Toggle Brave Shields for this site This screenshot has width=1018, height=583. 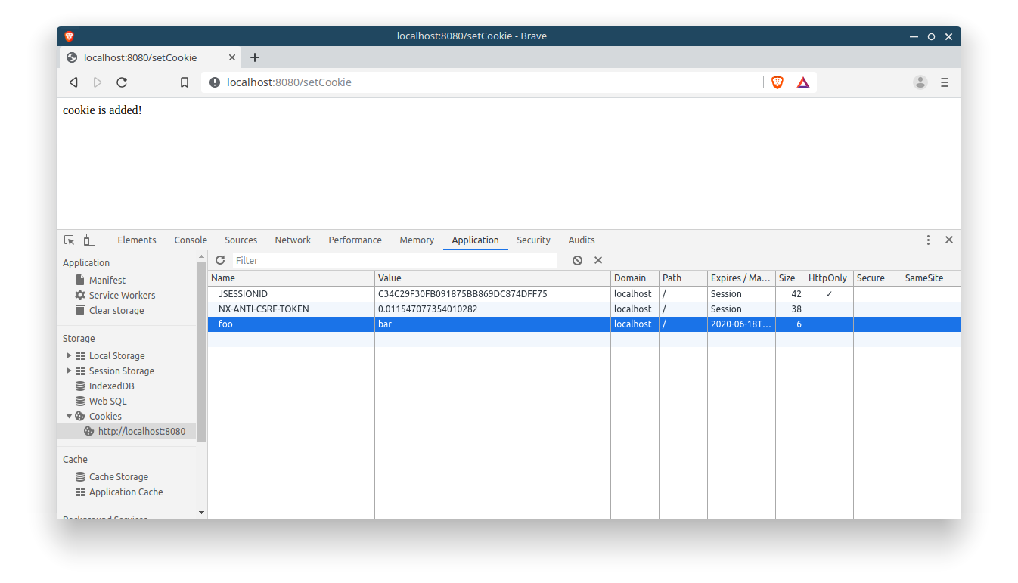(777, 82)
